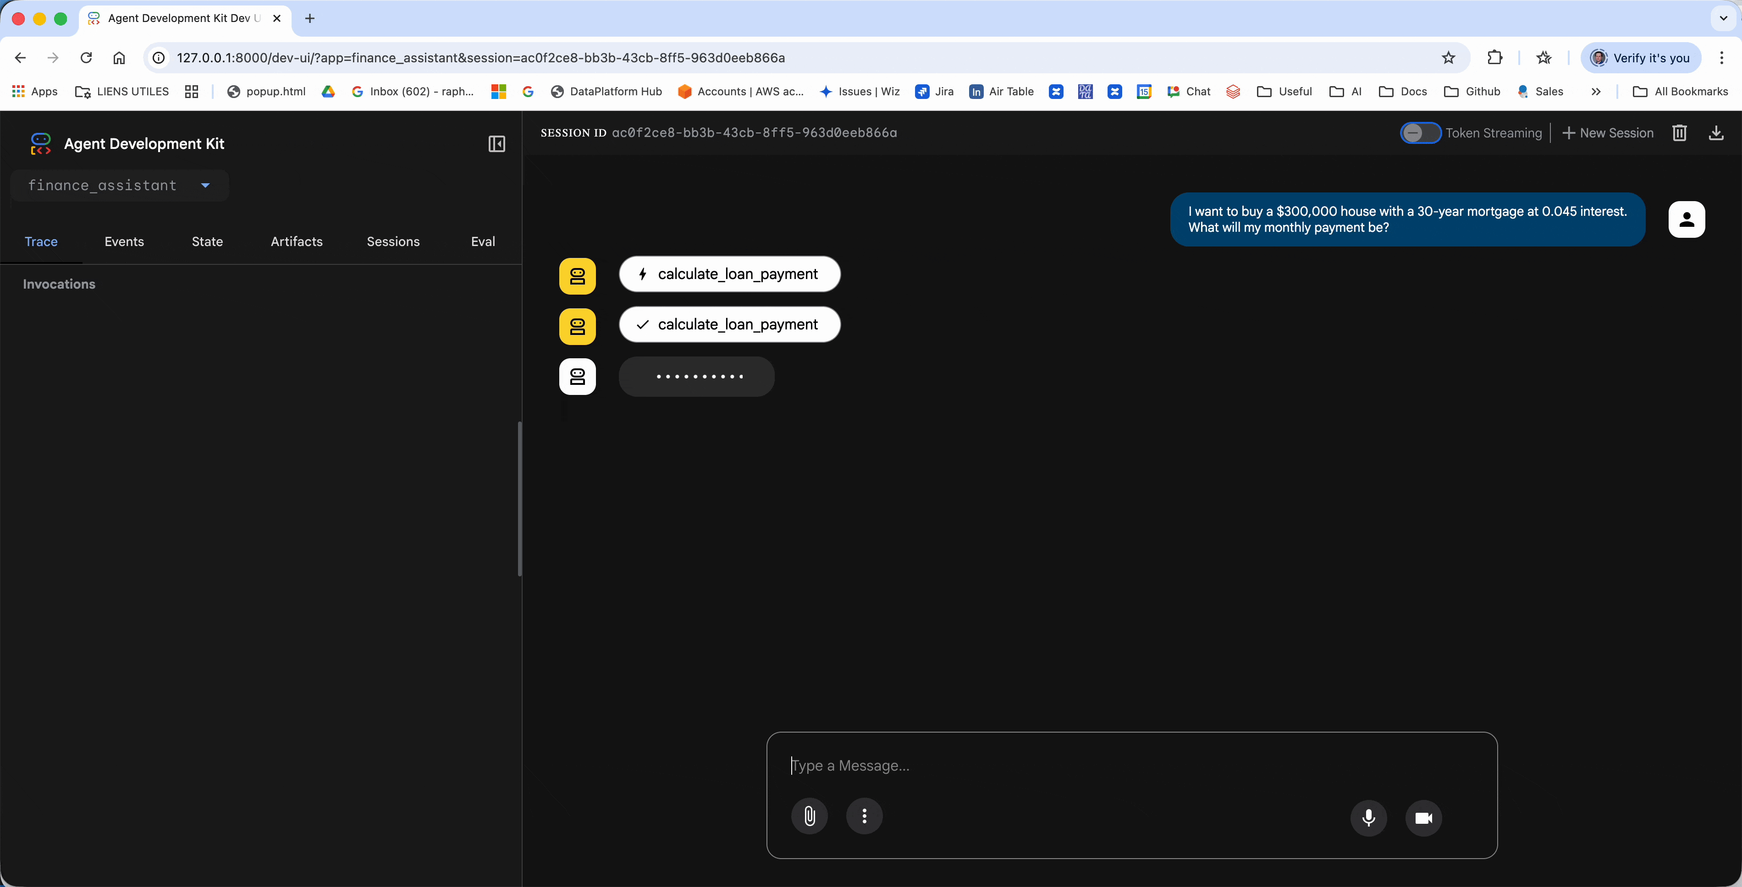Click the export session download icon
Screen dimensions: 1742x887
coord(1715,133)
